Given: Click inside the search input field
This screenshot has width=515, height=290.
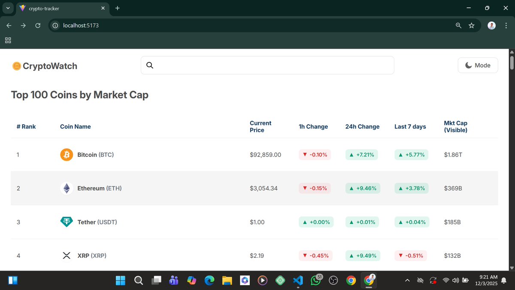Looking at the screenshot, I should [x=266, y=65].
